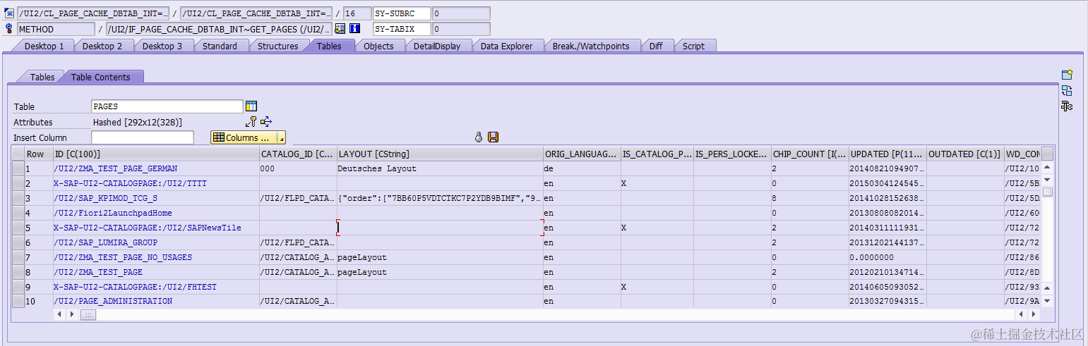Click the UPDATED cell showing 0.0000000
1088x346 pixels.
click(x=887, y=257)
